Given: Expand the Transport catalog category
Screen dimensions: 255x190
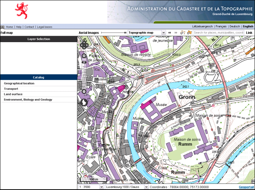Looking at the screenshot, I should click(x=11, y=89).
